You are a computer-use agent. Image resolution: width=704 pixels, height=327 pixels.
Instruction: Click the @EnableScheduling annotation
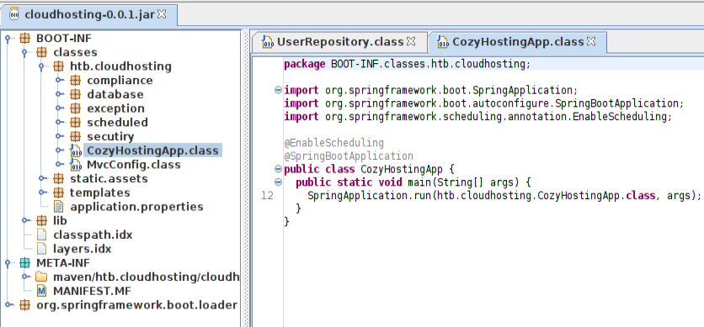point(334,143)
